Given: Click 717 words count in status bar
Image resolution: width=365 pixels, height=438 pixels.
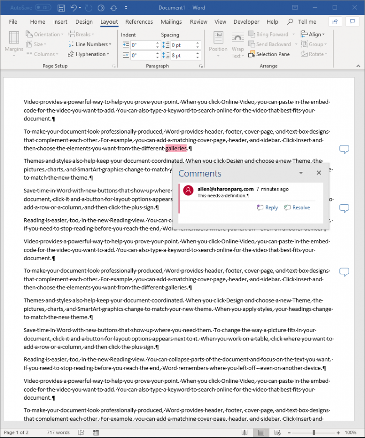Looking at the screenshot, I should coord(58,433).
